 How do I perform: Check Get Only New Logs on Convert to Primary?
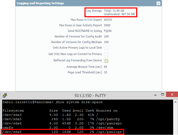click(x=106, y=54)
